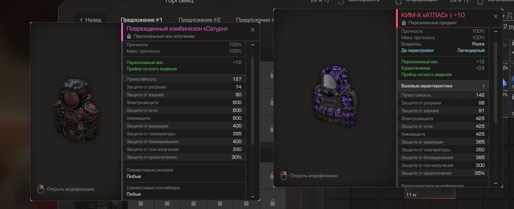Screen dimensions: 514x209
Task: Close the КИМ-Х АТЛАС tooltip
Action: (496, 16)
